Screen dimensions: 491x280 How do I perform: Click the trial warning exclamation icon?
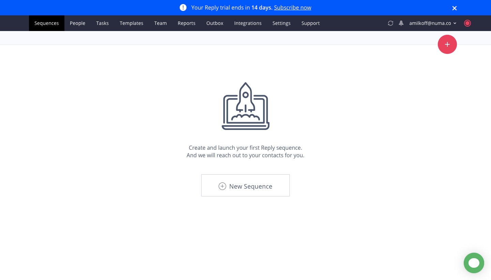pos(183,8)
